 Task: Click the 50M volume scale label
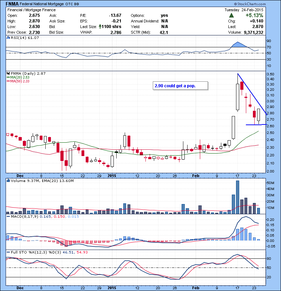(270, 183)
